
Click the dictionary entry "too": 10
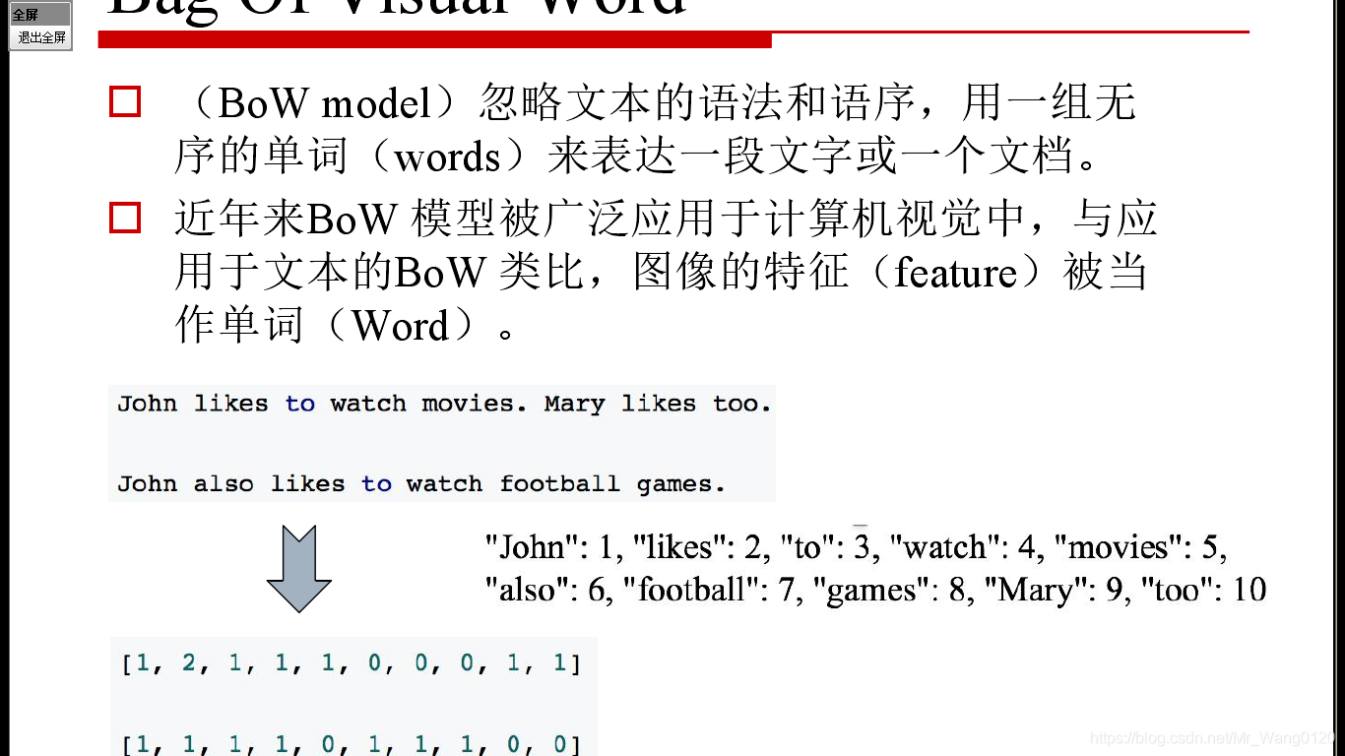click(1203, 590)
